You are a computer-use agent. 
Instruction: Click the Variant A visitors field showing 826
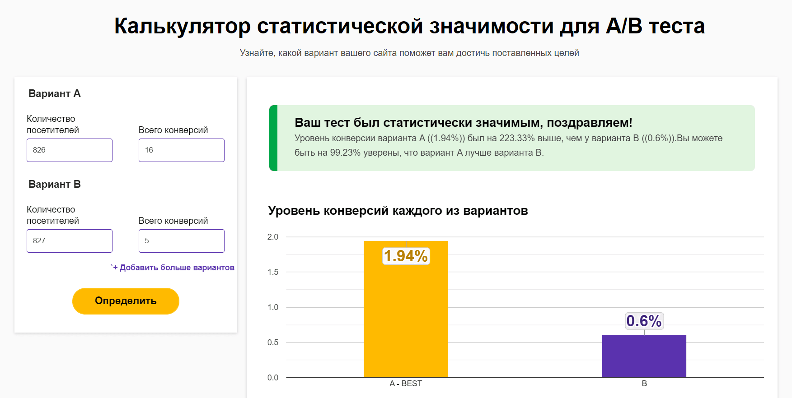tap(69, 150)
